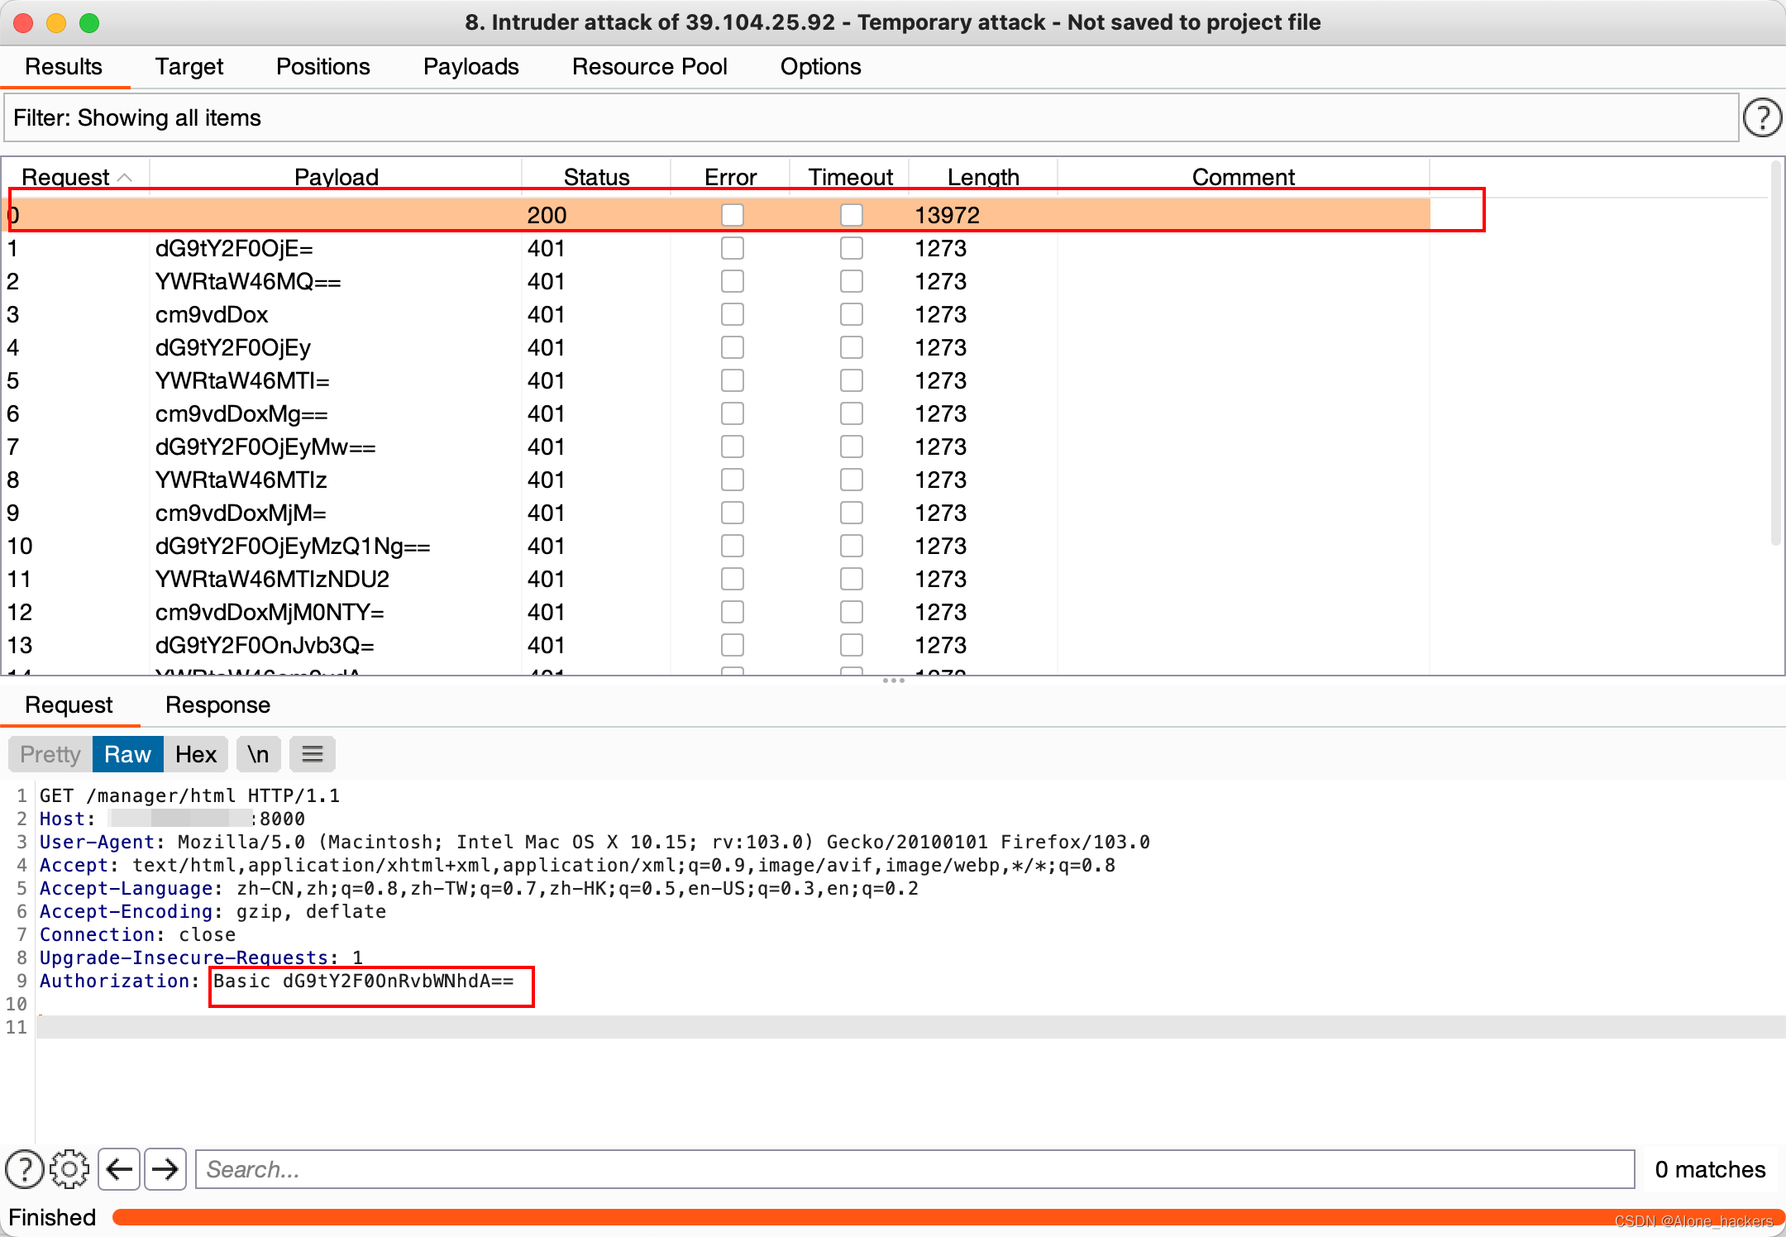Tick the Error checkbox for request 7
1786x1237 pixels.
(732, 447)
